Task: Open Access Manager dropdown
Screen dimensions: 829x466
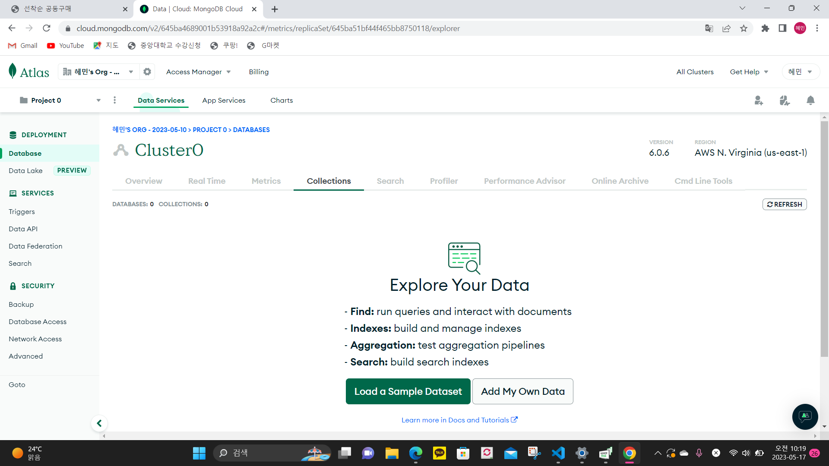Action: [x=199, y=72]
